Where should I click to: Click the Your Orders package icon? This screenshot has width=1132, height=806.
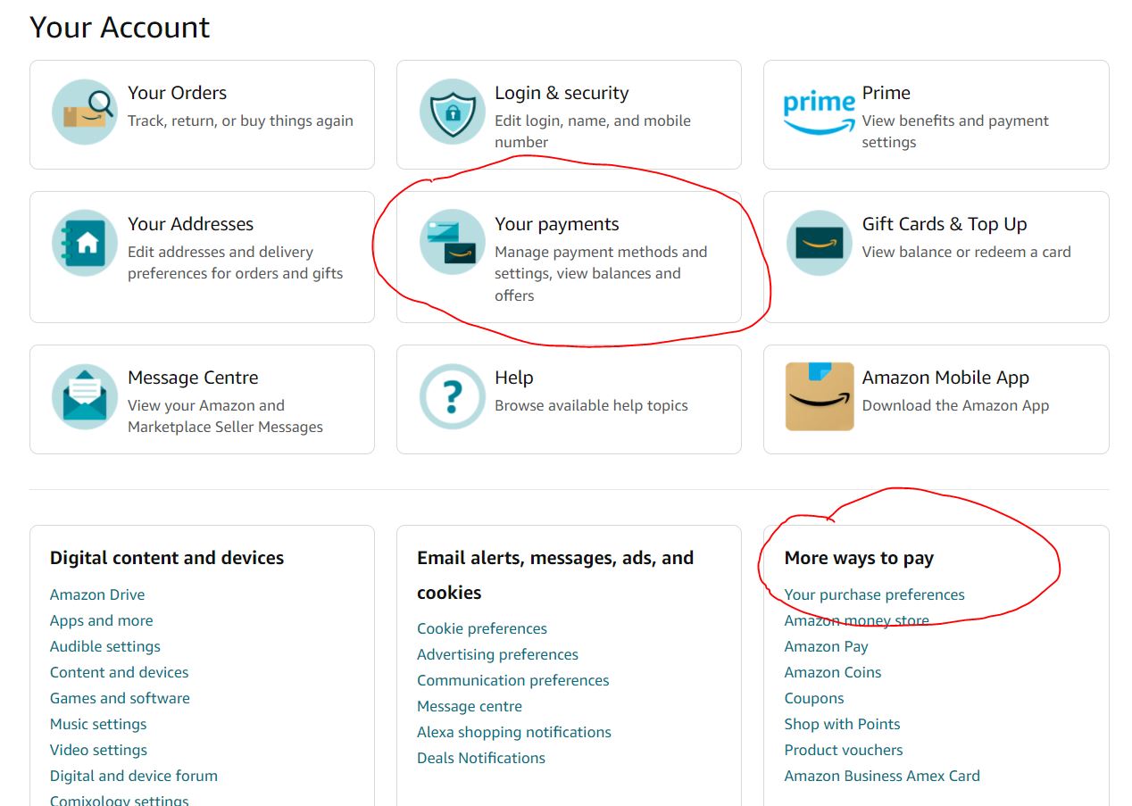[x=85, y=112]
